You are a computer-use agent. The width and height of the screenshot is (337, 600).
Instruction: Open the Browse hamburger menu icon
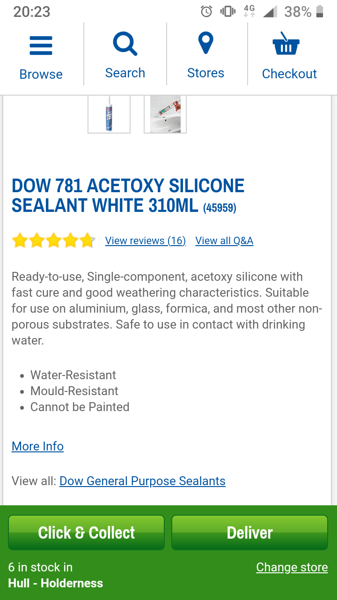point(41,46)
